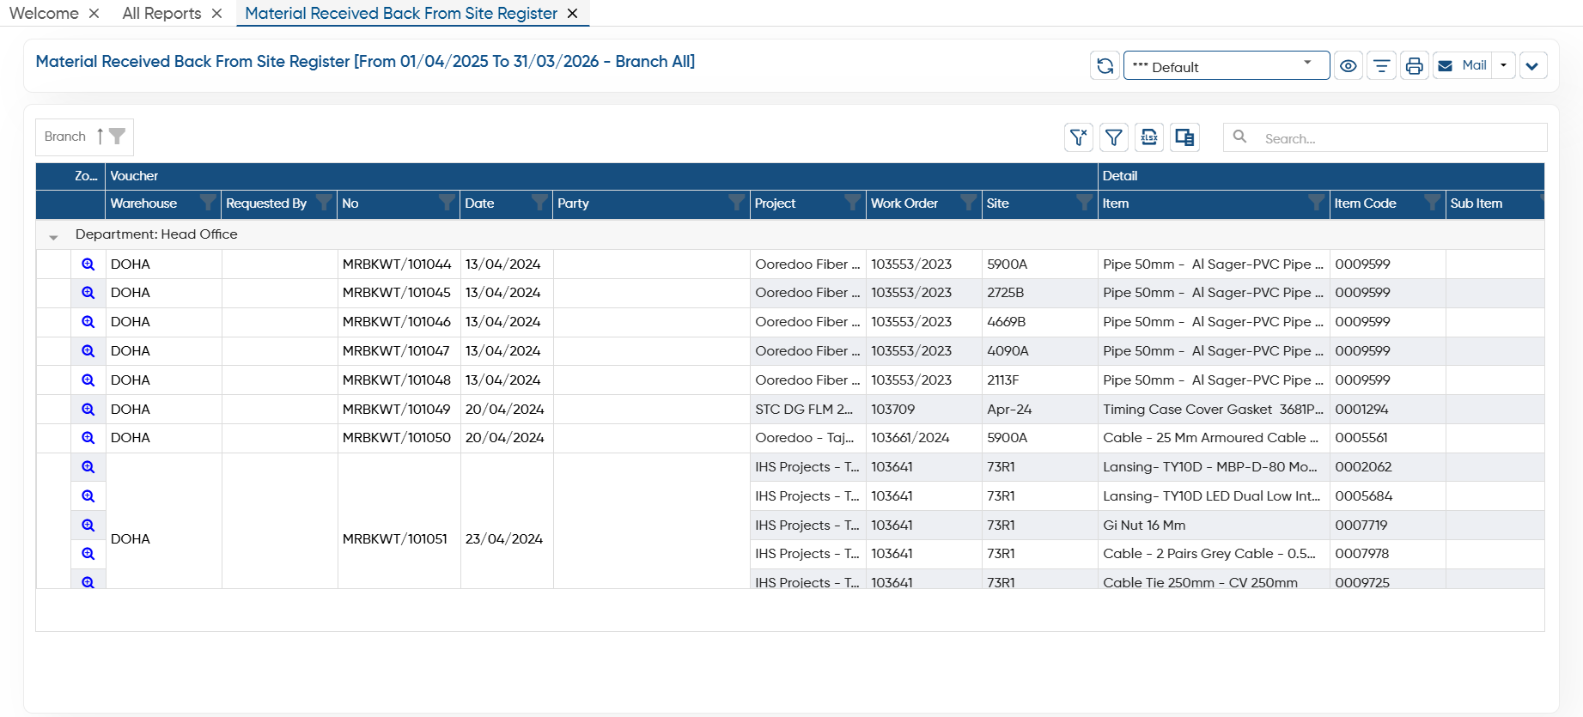Switch to the Welcome tab
The width and height of the screenshot is (1583, 717).
(44, 13)
